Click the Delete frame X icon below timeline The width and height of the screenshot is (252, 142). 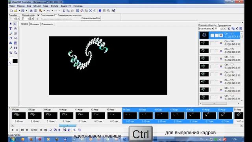click(x=59, y=130)
